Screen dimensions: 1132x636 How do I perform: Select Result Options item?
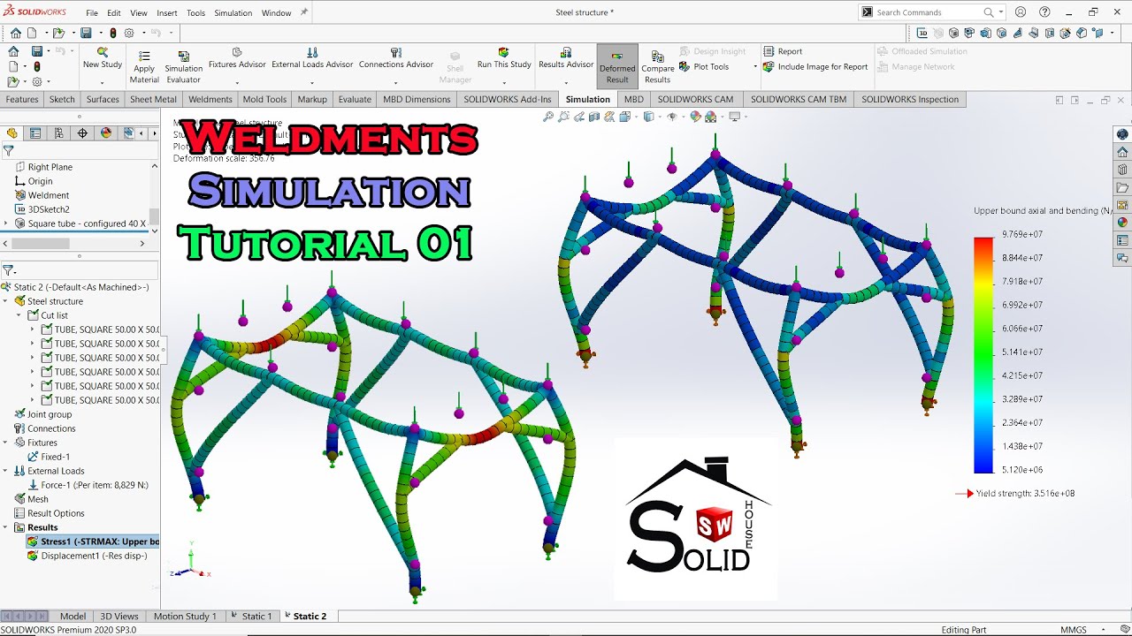click(50, 513)
